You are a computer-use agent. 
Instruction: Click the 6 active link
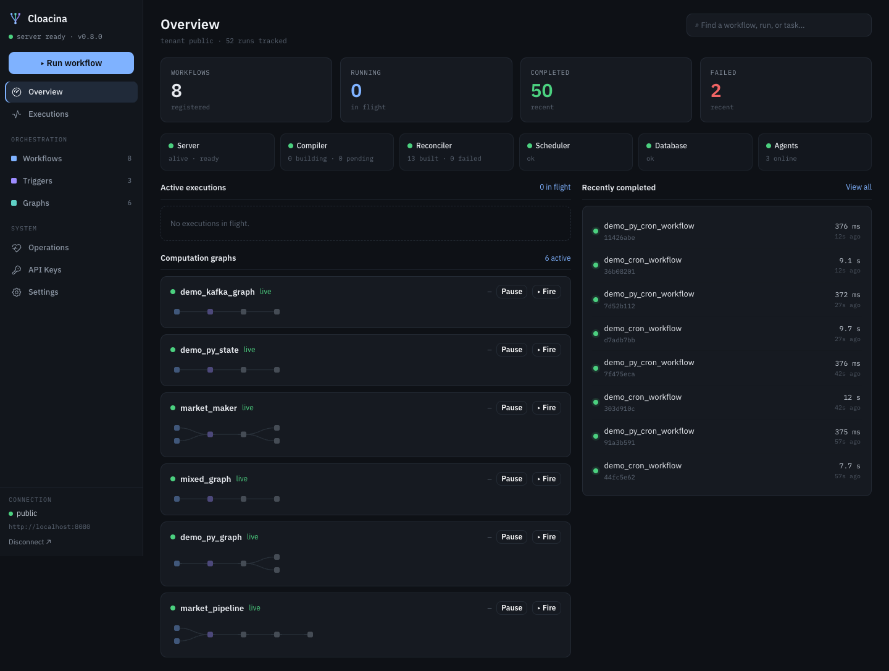point(557,258)
